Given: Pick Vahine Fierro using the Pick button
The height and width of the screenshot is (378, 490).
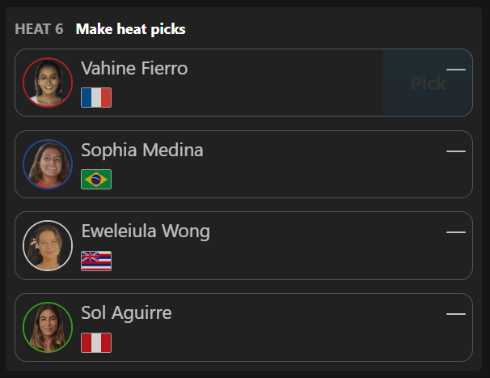Looking at the screenshot, I should tap(428, 83).
